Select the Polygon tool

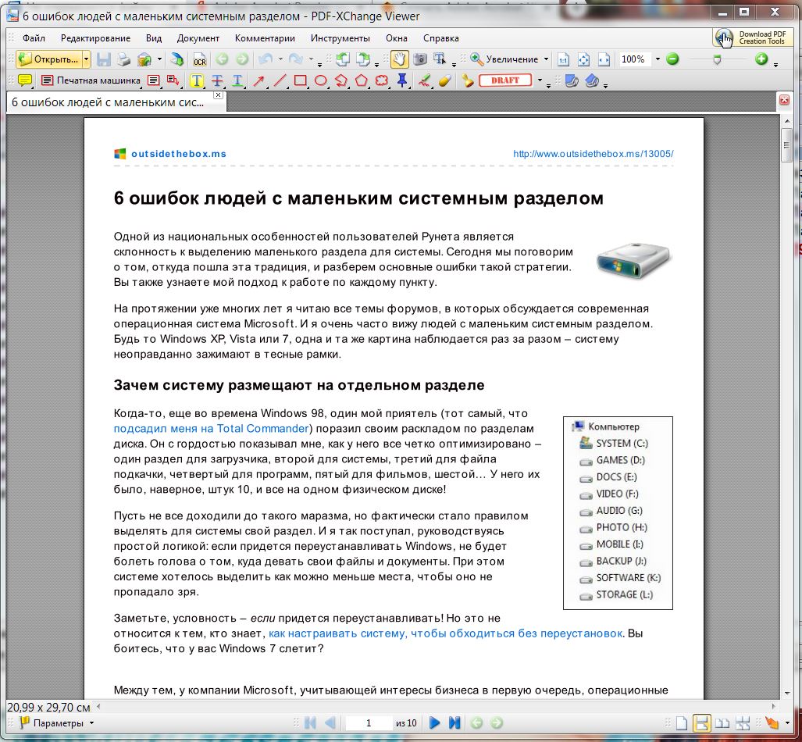point(362,80)
